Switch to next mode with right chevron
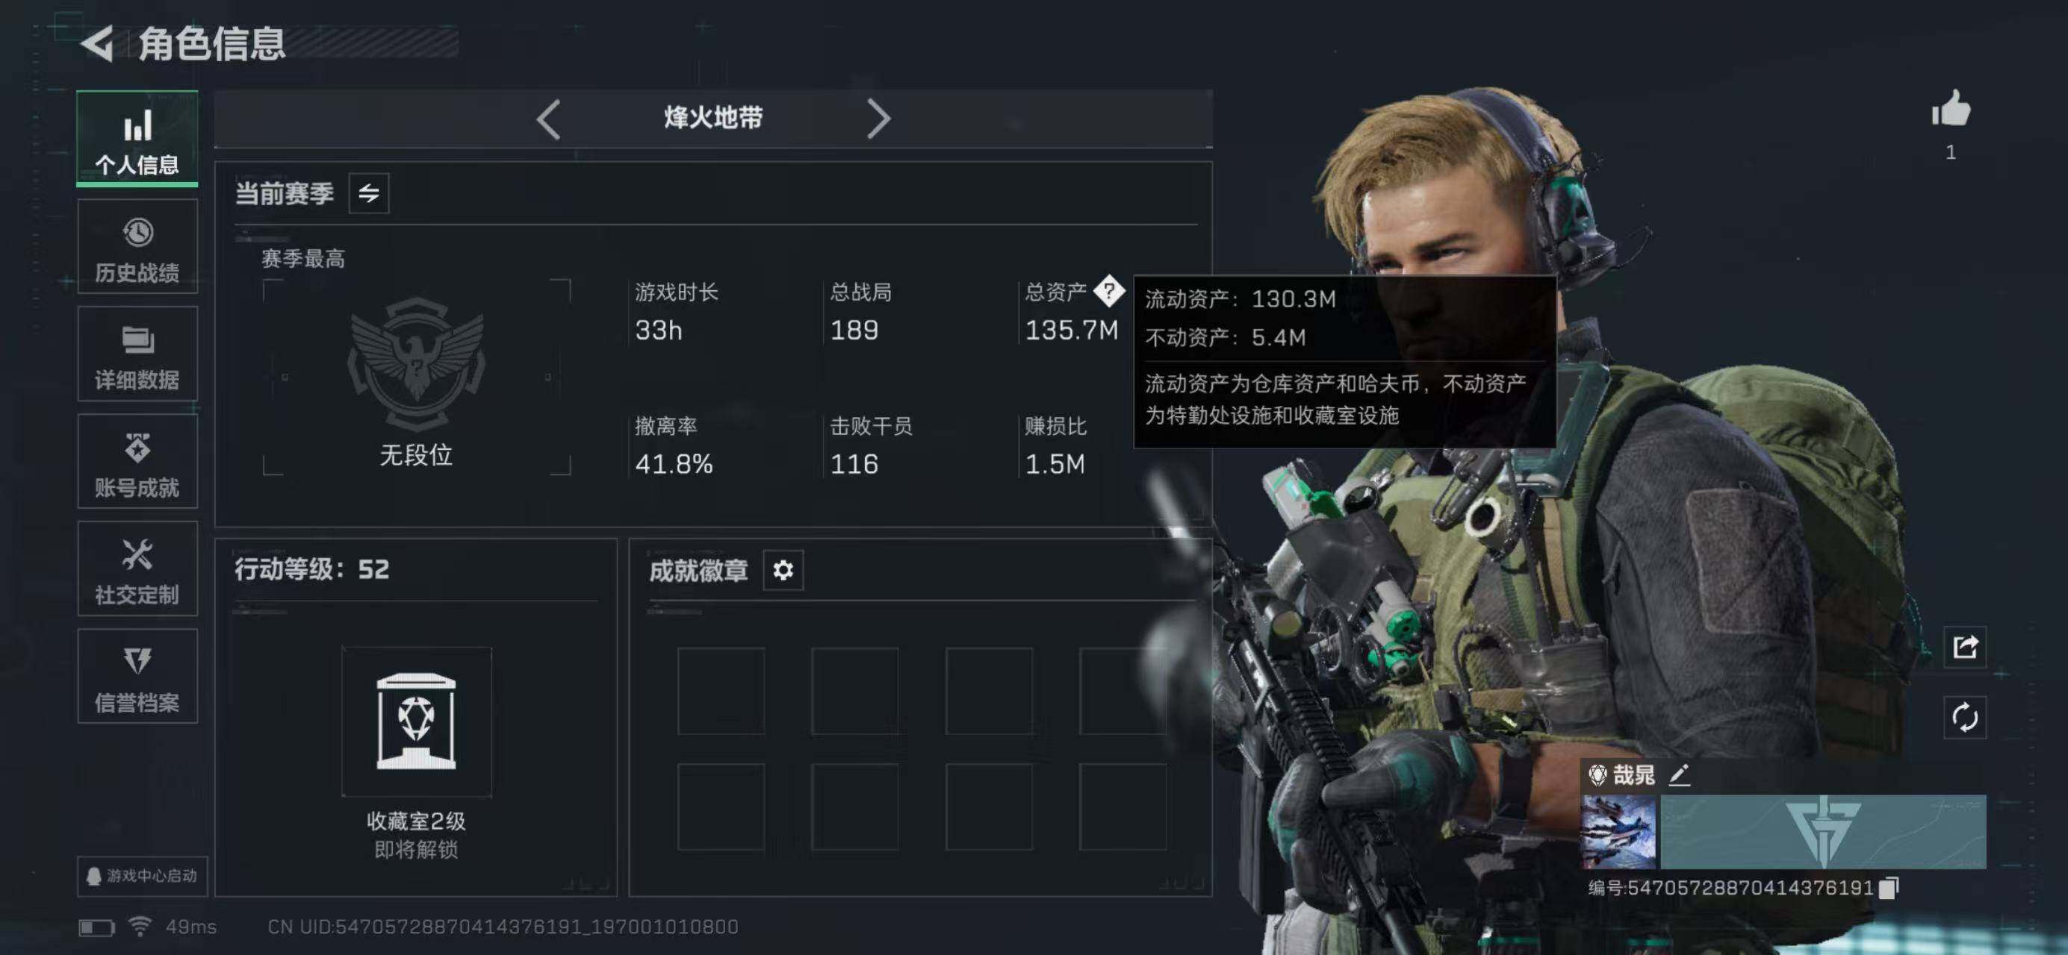 (x=879, y=119)
